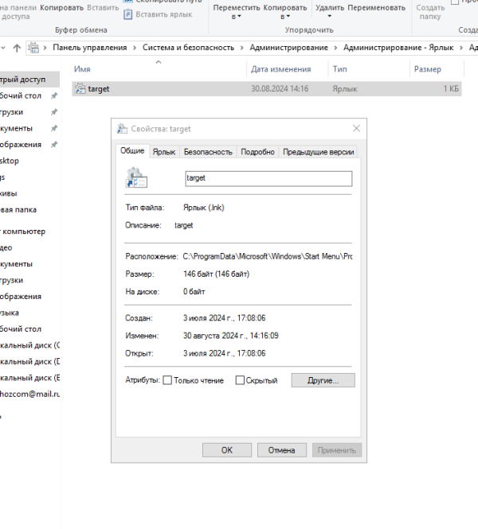Click Переименовать in the ribbon
The image size is (478, 529).
pos(376,8)
